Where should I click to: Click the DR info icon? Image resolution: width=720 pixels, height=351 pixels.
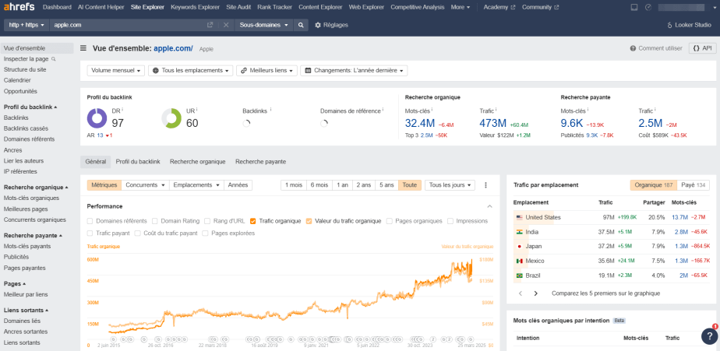click(x=123, y=110)
